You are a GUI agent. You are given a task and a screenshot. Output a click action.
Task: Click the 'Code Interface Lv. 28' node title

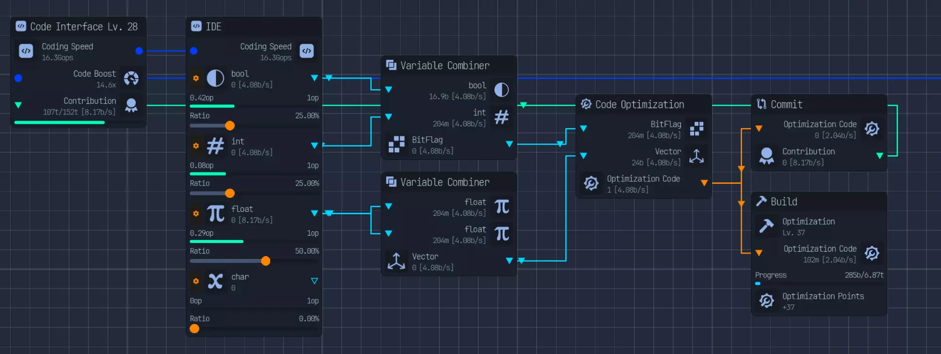[x=84, y=27]
